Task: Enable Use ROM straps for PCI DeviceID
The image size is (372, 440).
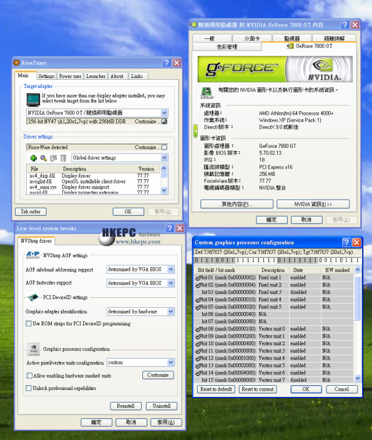Action: [28, 324]
